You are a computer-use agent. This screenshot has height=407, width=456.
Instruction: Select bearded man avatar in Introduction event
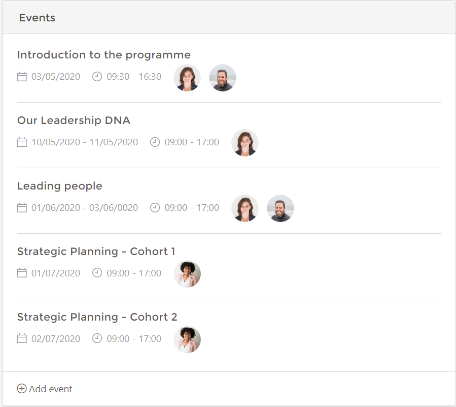(223, 78)
